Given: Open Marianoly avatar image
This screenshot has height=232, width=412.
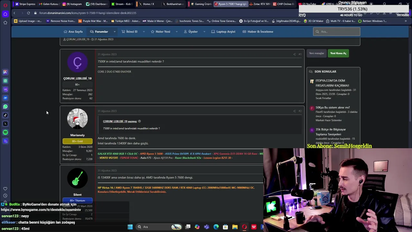Looking at the screenshot, I should [77, 119].
